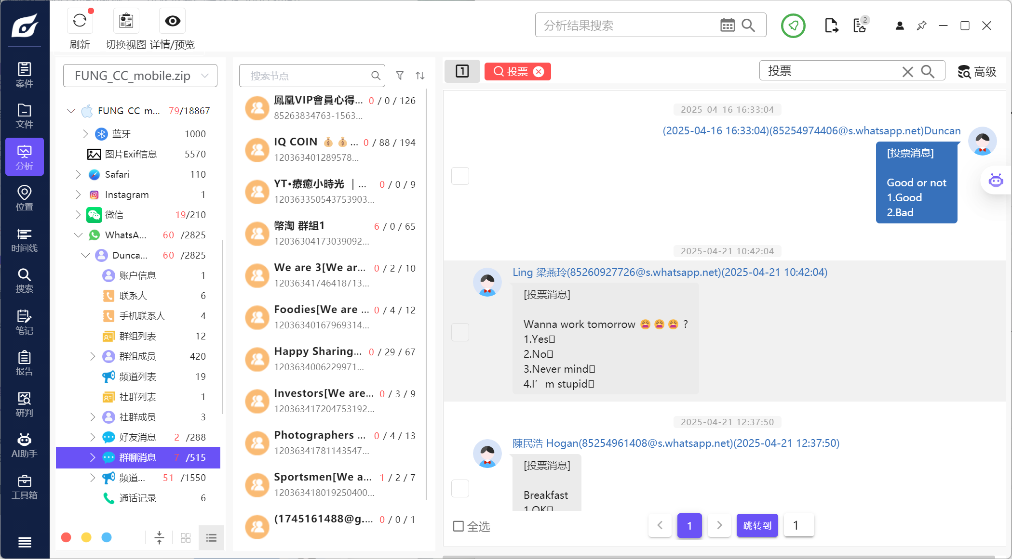This screenshot has width=1012, height=559.
Task: Open the FUNG_CC_mobile.zip dropdown
Action: tap(140, 76)
